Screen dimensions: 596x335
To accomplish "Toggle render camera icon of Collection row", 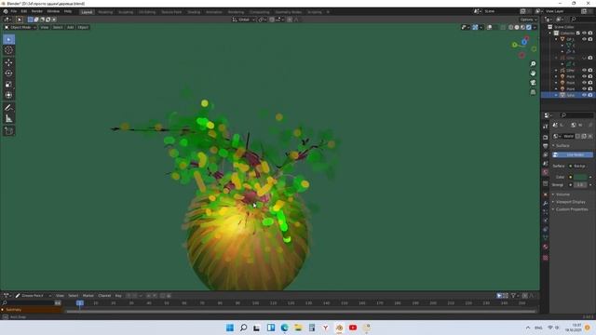I will click(x=590, y=33).
